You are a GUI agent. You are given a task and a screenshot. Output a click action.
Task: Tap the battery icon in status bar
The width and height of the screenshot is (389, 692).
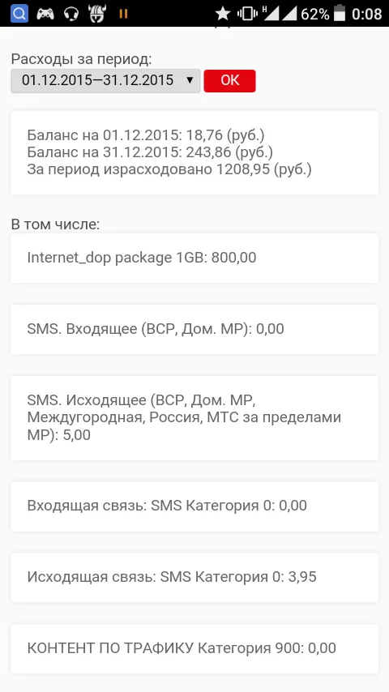click(340, 14)
